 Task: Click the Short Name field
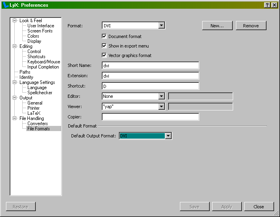[151, 65]
